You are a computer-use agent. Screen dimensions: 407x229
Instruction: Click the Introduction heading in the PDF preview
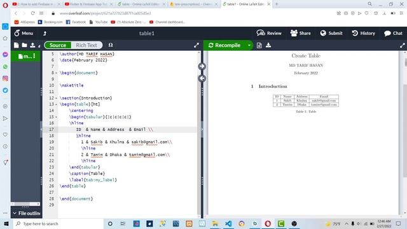(273, 87)
